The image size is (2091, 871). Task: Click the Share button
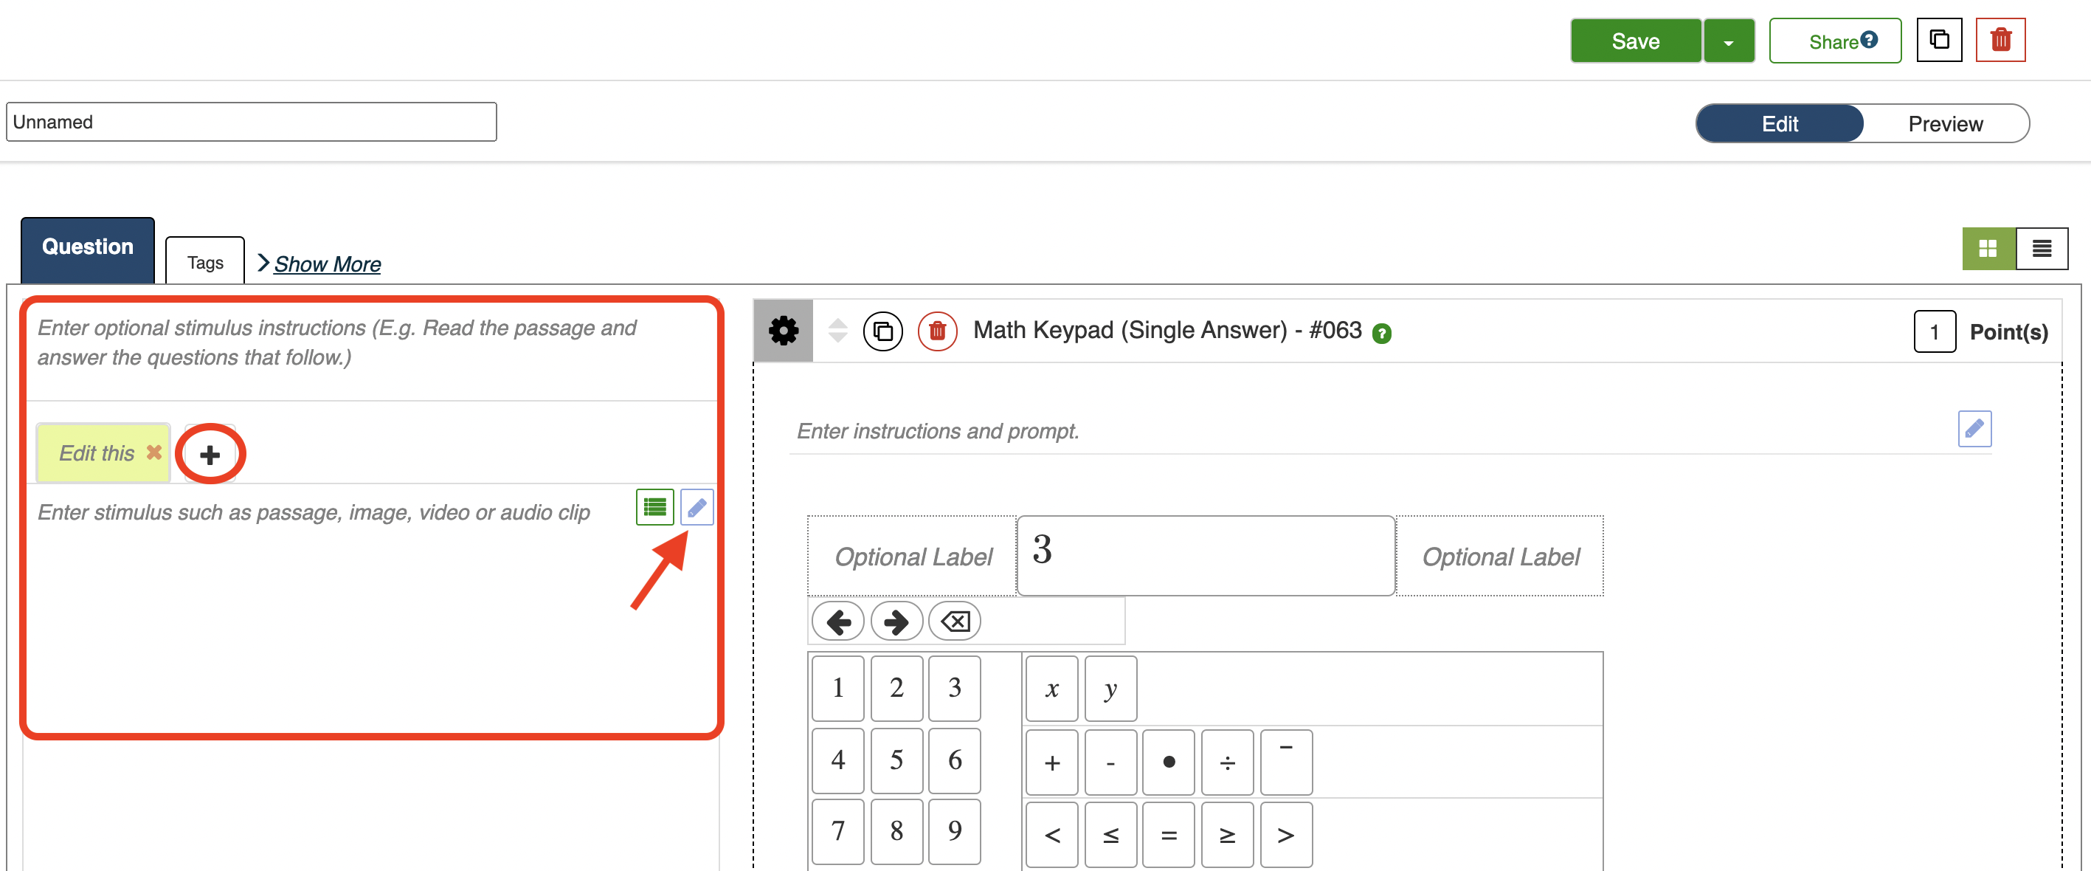1834,41
